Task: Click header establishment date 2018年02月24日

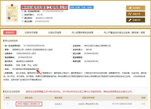Action: (42, 21)
